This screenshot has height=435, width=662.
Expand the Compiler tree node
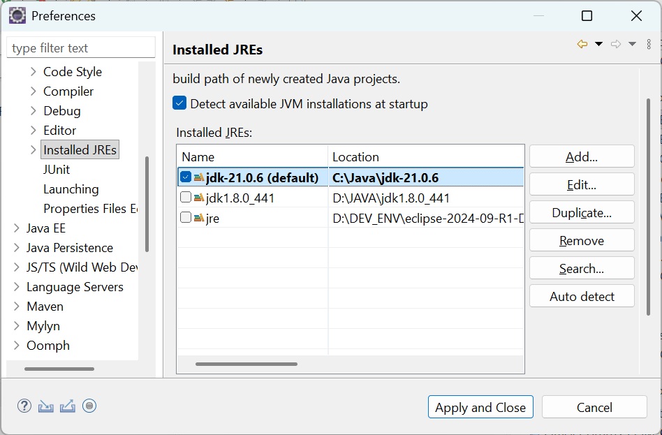pyautogui.click(x=34, y=91)
